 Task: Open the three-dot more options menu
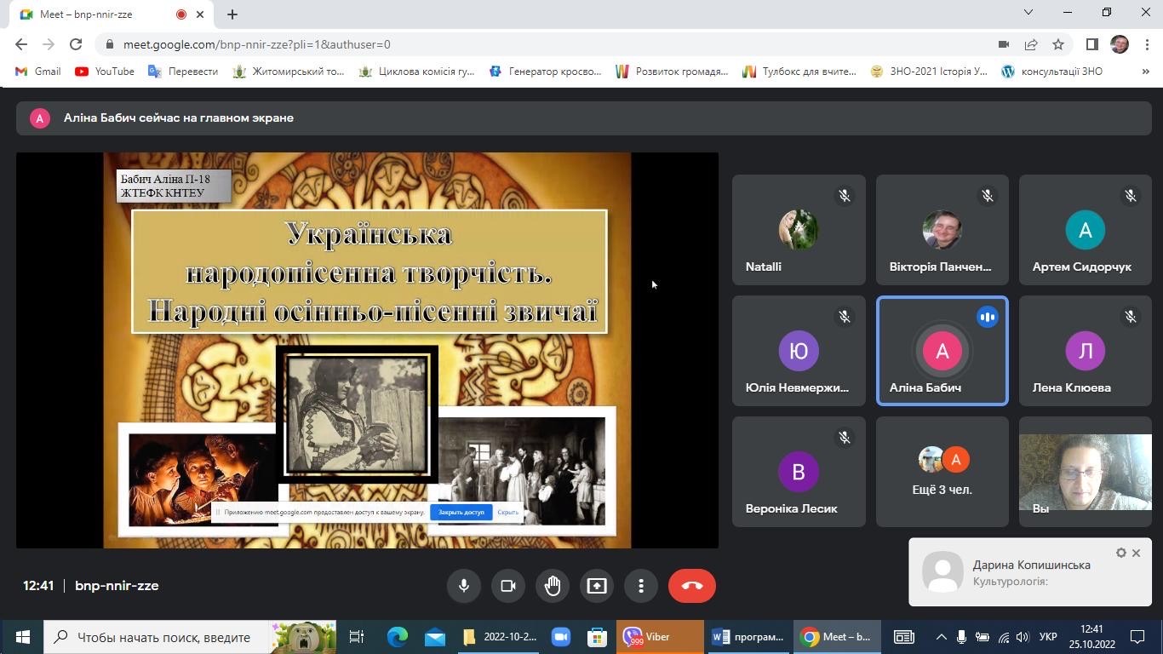(641, 586)
